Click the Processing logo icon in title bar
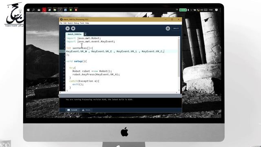This screenshot has width=261, height=147. click(x=61, y=20)
